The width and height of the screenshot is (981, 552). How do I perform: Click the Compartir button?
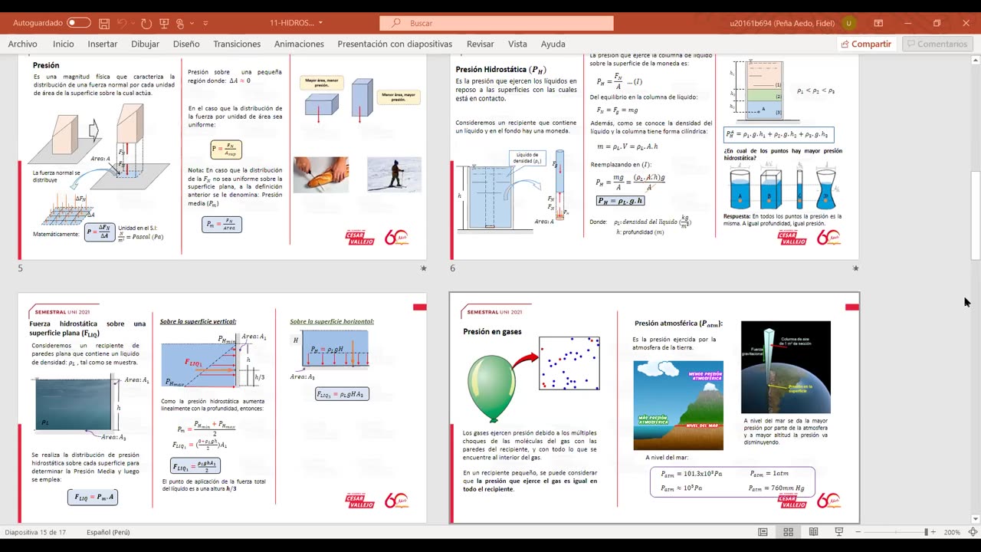[x=866, y=44]
